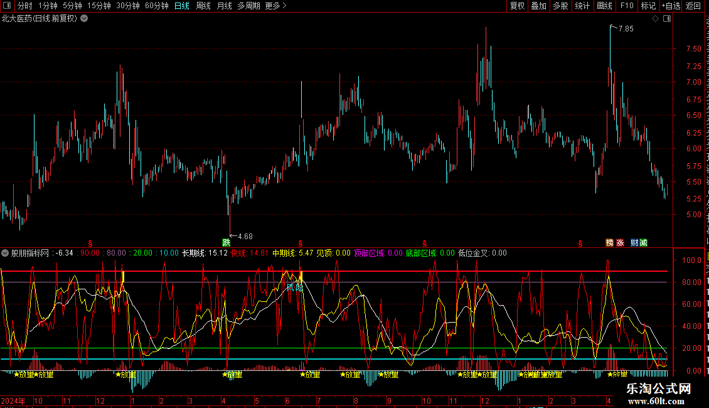The image size is (709, 408).
Task: Select the 15分钟 period
Action: click(99, 6)
